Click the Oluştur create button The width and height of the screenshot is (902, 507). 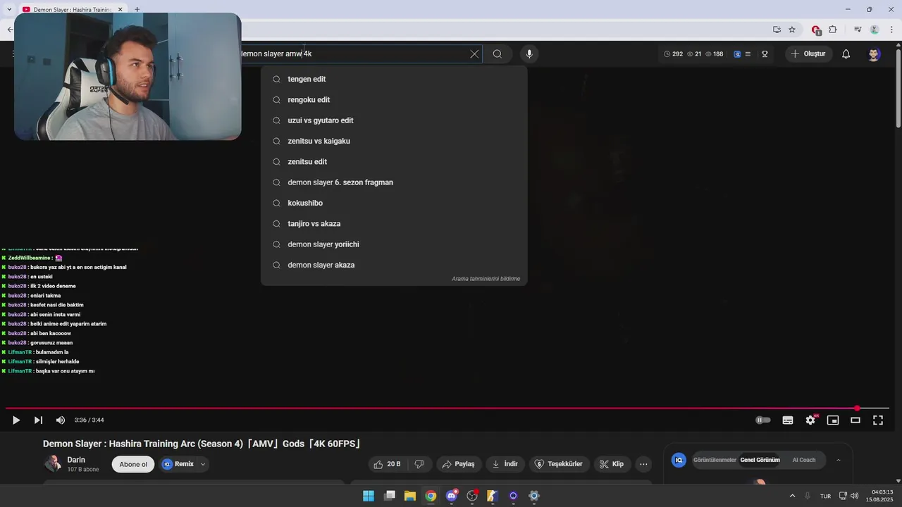[808, 54]
